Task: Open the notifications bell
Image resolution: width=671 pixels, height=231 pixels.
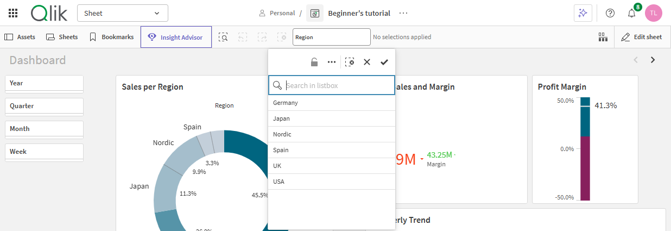Action: click(x=631, y=14)
